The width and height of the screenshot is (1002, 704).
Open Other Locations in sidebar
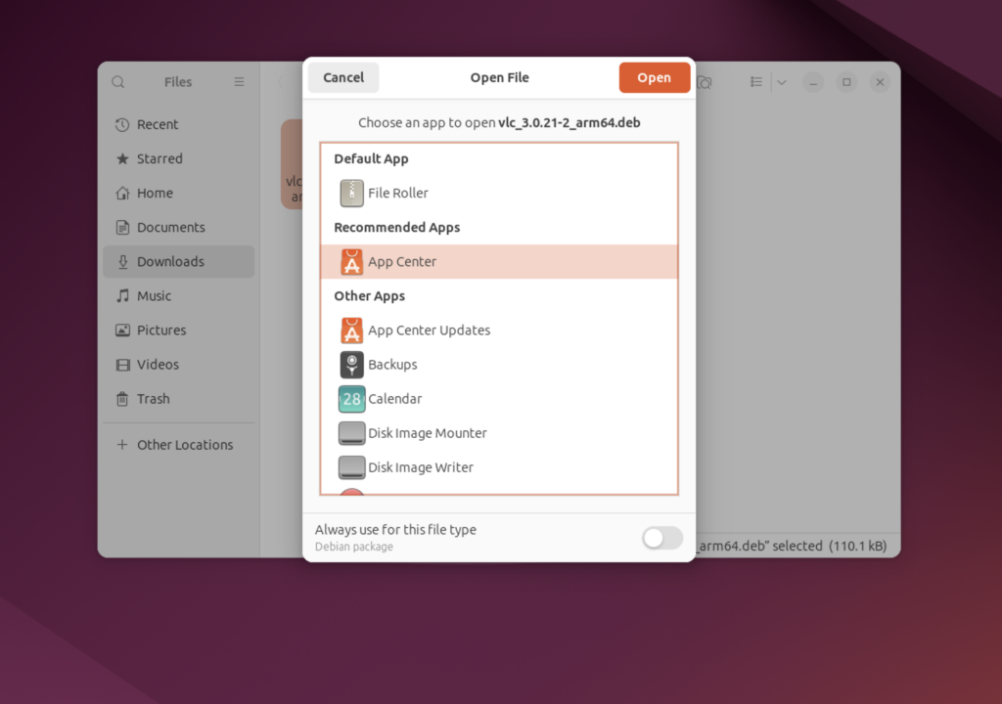[x=179, y=445]
